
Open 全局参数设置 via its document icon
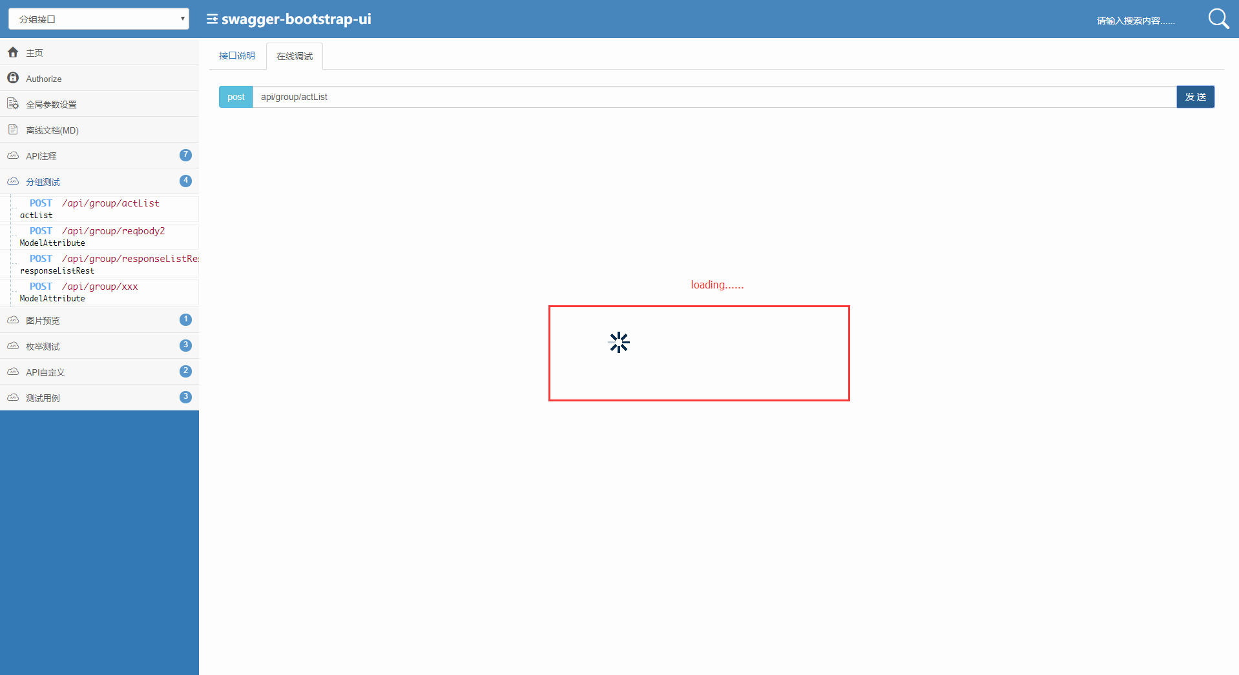[x=13, y=103]
